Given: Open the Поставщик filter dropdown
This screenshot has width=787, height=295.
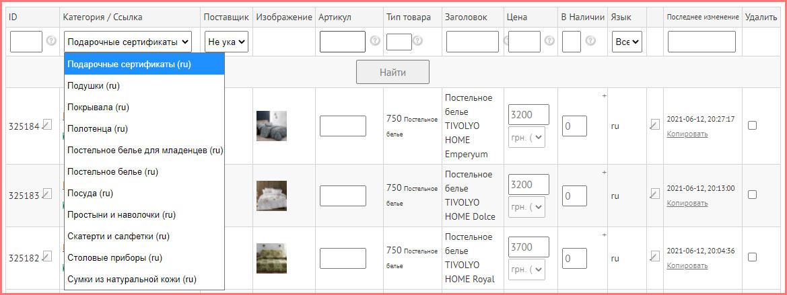Looking at the screenshot, I should coord(226,42).
